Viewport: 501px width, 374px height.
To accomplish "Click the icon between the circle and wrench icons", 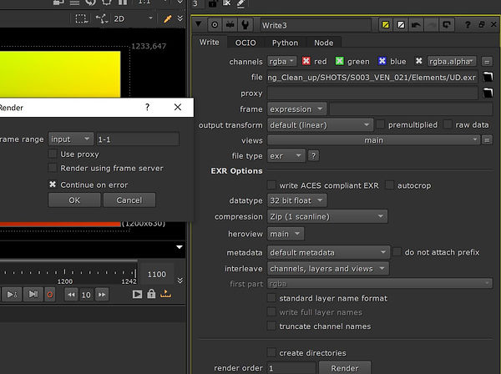I will click(x=230, y=25).
